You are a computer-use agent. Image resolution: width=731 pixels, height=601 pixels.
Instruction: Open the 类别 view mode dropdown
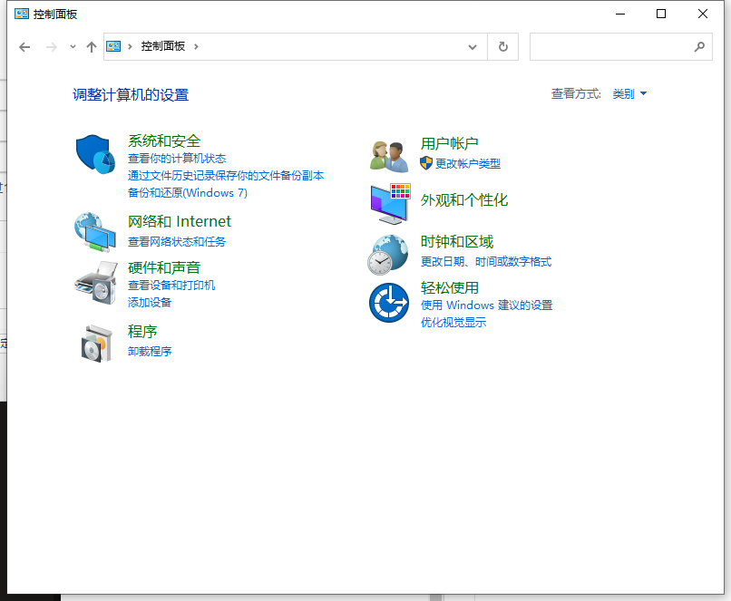click(x=629, y=93)
